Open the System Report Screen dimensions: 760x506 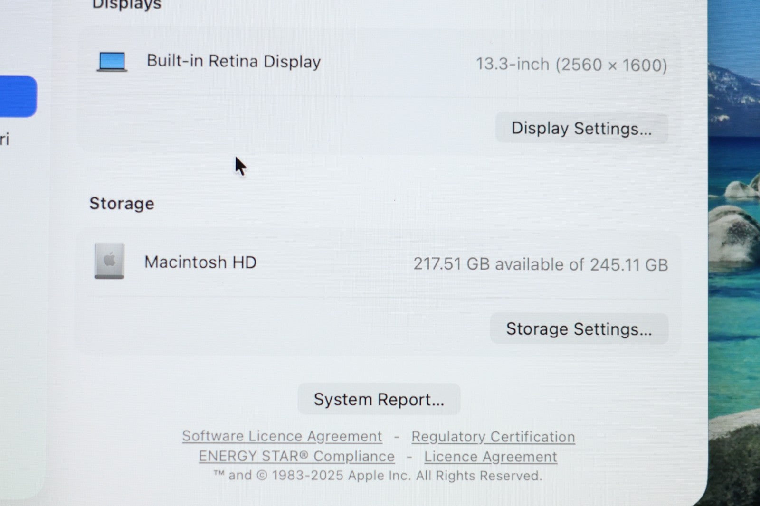pyautogui.click(x=379, y=399)
